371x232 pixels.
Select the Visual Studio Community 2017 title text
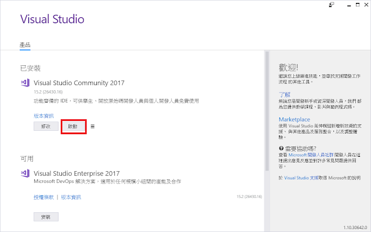pos(79,83)
